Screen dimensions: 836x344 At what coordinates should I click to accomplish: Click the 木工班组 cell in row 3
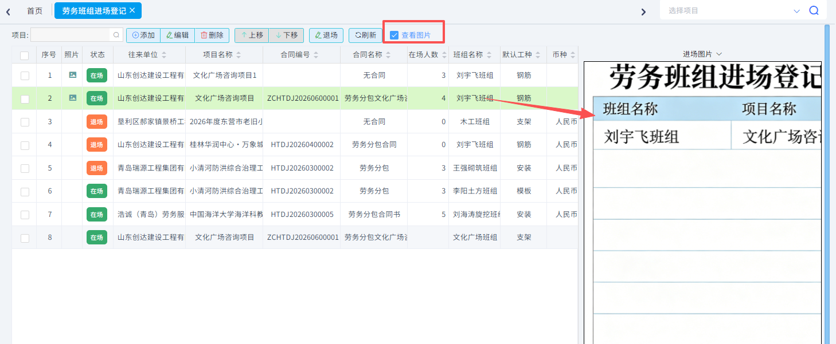point(475,122)
